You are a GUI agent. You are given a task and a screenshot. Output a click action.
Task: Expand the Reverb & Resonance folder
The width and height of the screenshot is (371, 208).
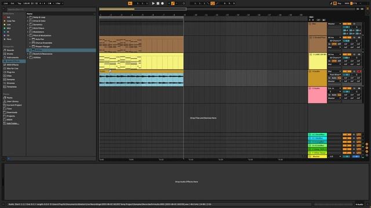(x=28, y=54)
